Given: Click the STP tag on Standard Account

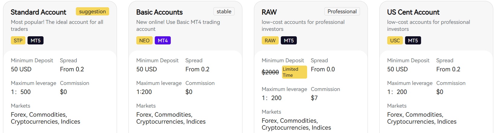Looking at the screenshot, I should (18, 41).
